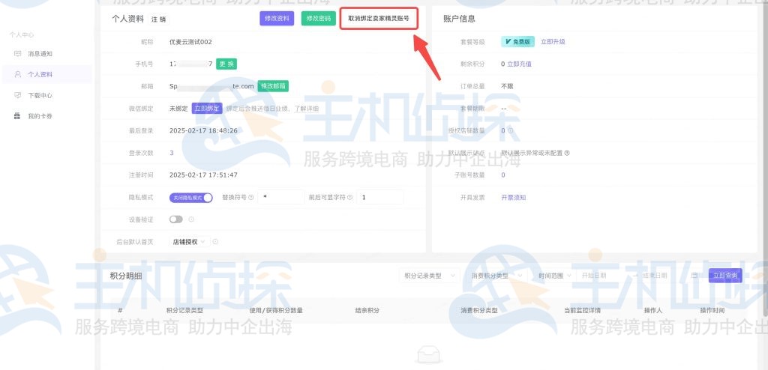Screen dimensions: 768x370
Task: Toggle the 隐私模式 switch
Action: (191, 198)
